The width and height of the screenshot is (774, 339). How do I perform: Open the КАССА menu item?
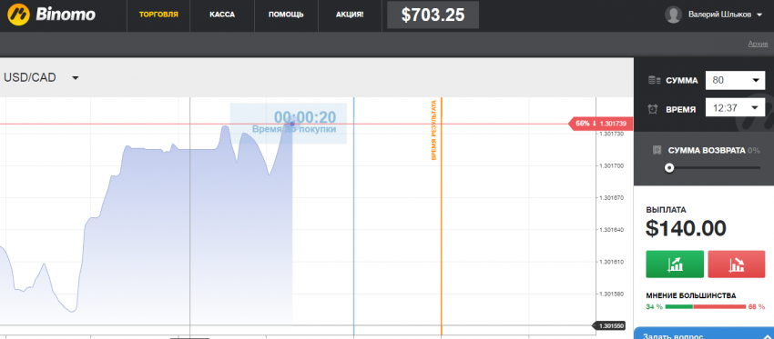pos(222,15)
